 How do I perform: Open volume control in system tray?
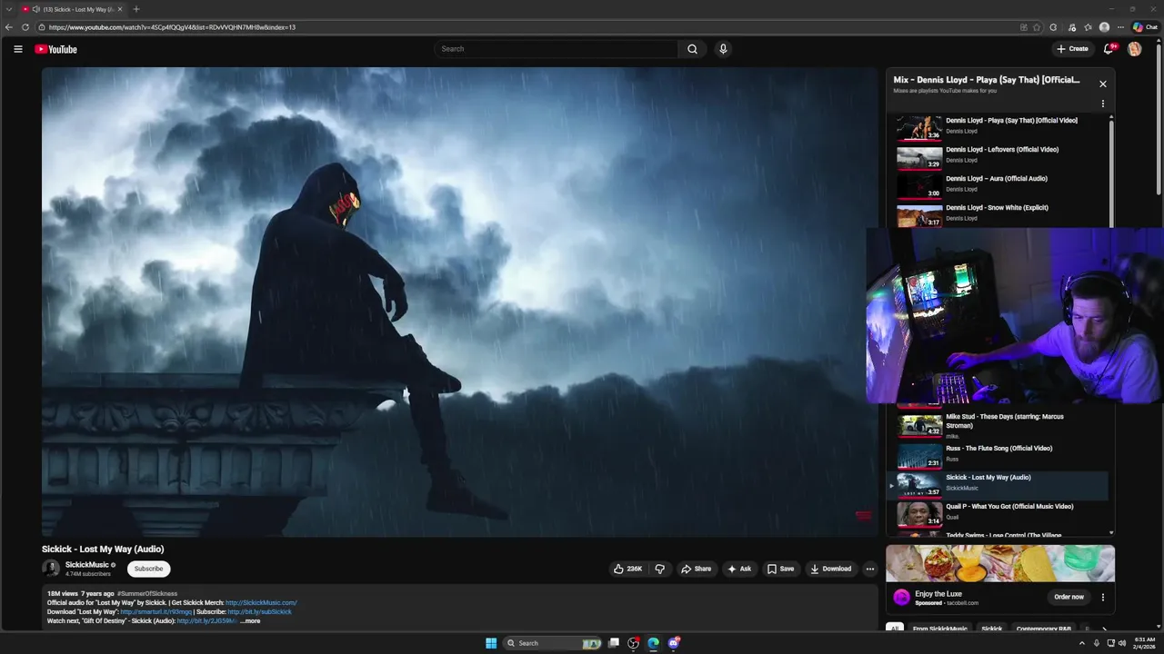point(1122,643)
